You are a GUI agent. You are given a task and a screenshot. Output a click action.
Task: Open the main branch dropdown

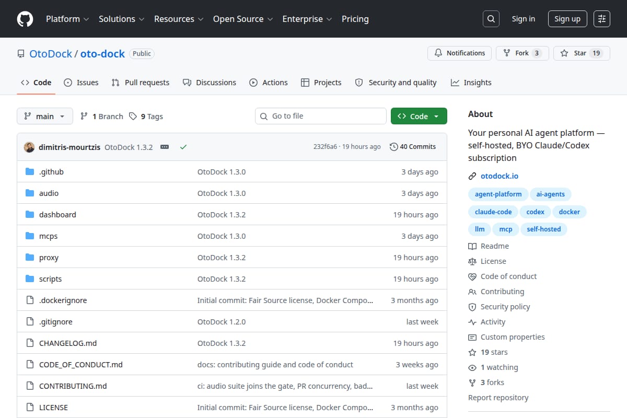point(45,116)
